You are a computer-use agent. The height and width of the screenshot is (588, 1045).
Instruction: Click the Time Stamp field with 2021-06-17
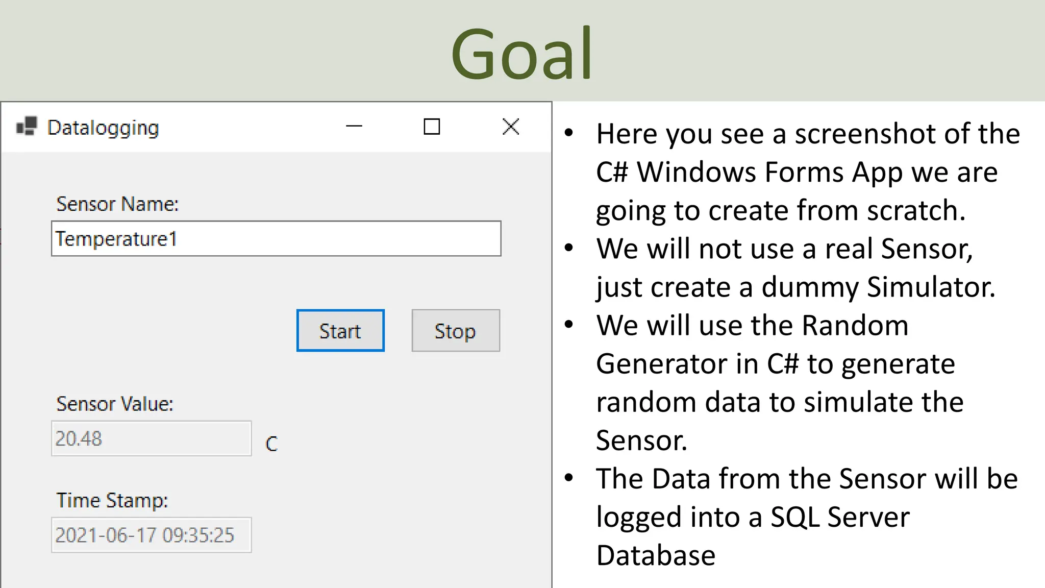151,535
